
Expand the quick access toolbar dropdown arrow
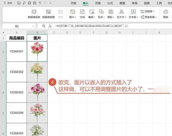click(x=50, y=3)
